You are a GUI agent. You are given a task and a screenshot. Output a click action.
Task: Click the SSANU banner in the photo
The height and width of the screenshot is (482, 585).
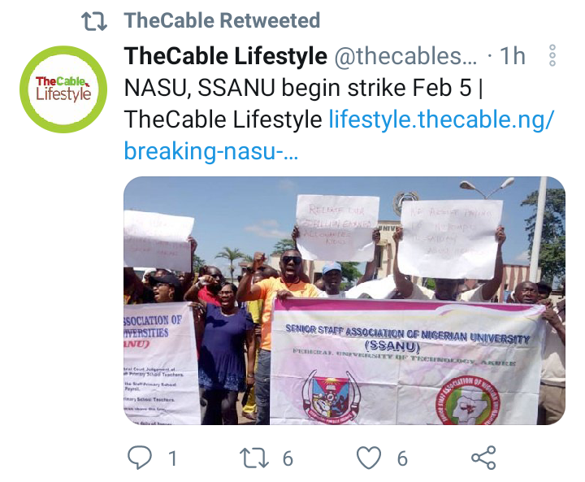[x=407, y=362]
